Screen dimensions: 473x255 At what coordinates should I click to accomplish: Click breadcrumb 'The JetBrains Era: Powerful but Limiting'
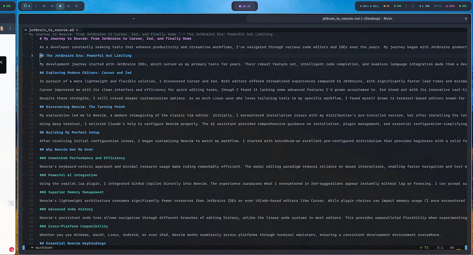point(230,34)
